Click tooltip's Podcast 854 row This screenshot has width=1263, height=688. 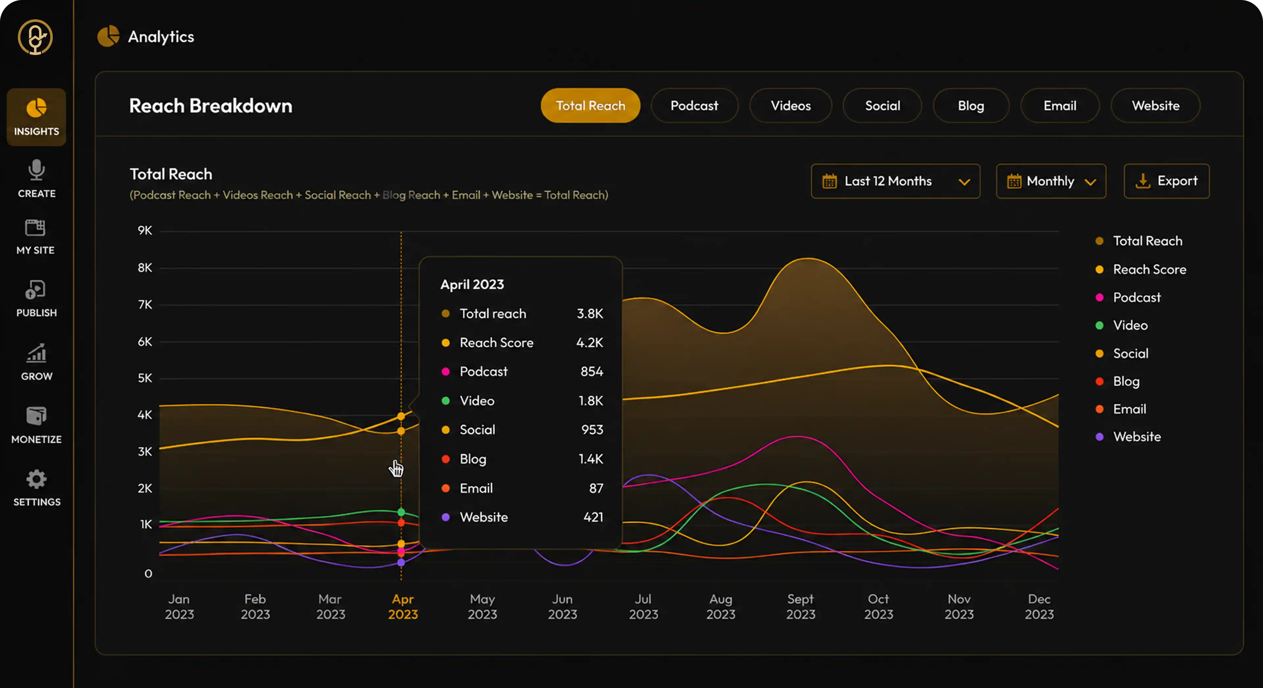522,371
